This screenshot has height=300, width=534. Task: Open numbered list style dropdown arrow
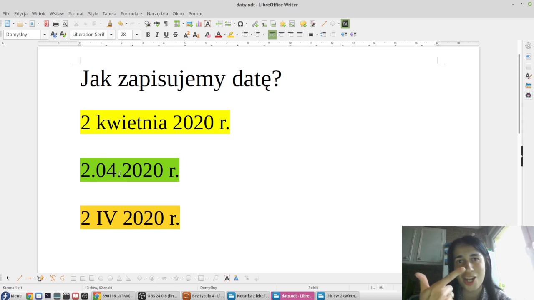pos(264,35)
